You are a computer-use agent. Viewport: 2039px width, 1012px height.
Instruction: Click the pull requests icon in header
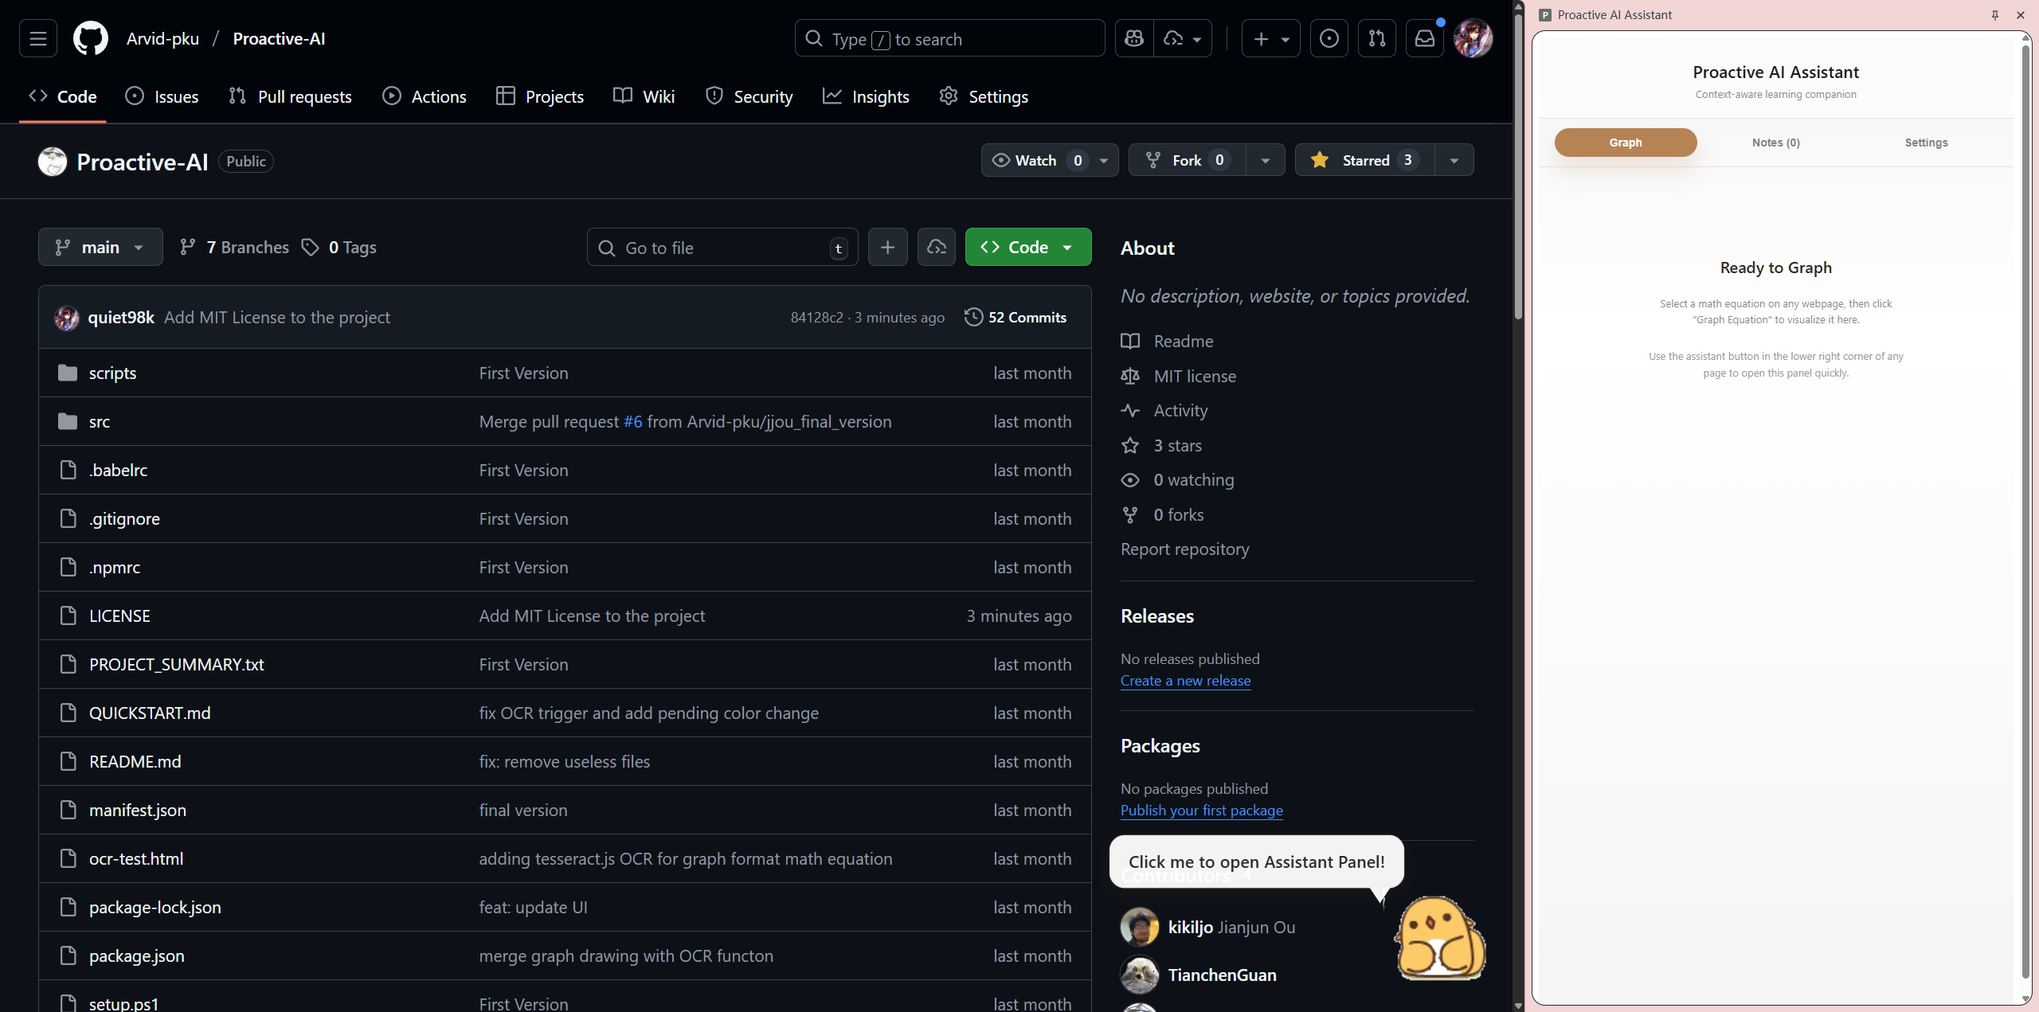[x=1376, y=38]
